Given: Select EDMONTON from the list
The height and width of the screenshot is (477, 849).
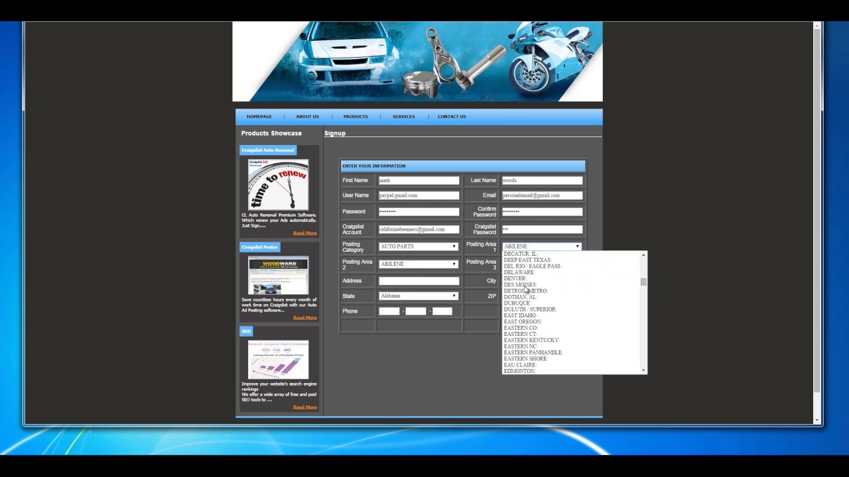Looking at the screenshot, I should tap(572, 371).
